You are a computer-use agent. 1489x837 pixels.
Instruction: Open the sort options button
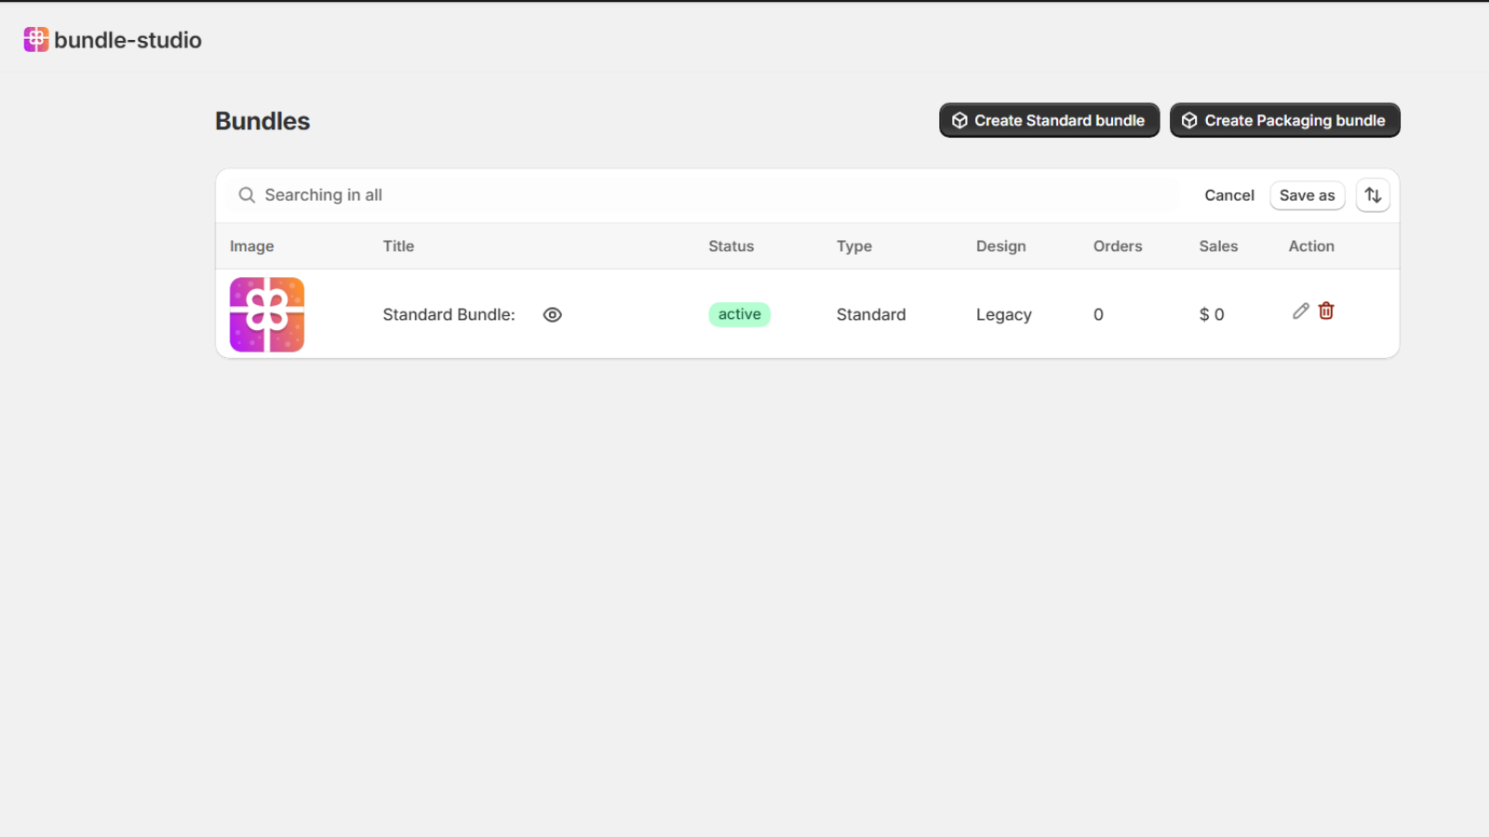(x=1373, y=195)
